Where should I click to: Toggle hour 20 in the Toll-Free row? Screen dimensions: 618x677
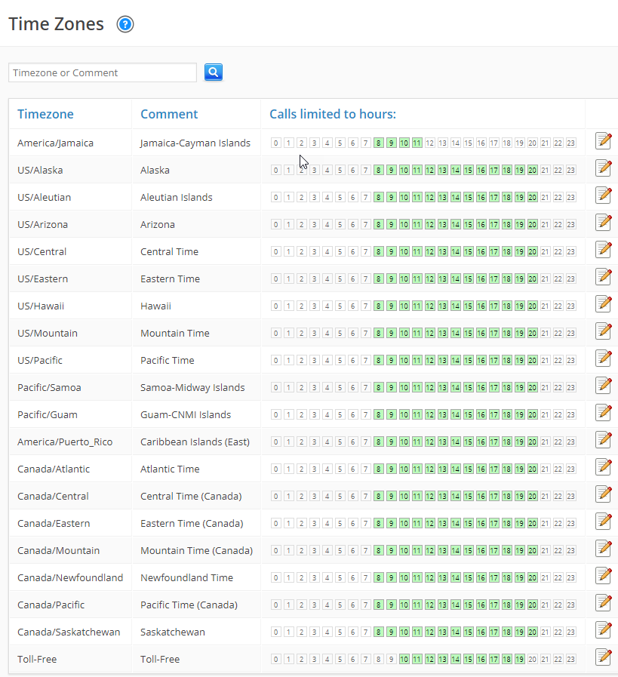click(x=533, y=660)
